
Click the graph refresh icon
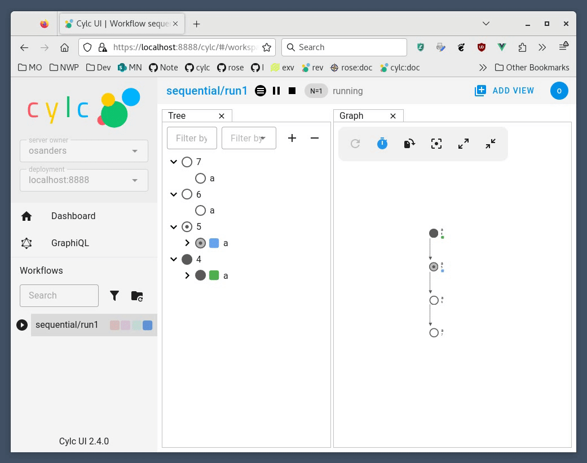point(355,144)
